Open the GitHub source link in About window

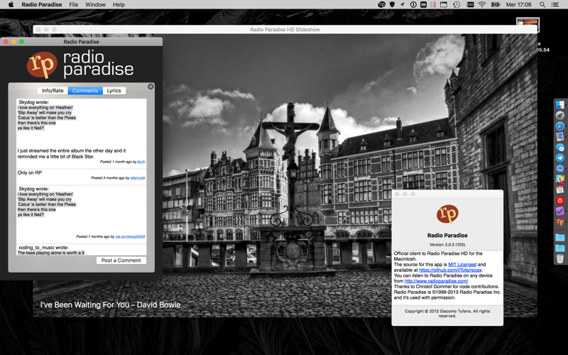pos(450,270)
